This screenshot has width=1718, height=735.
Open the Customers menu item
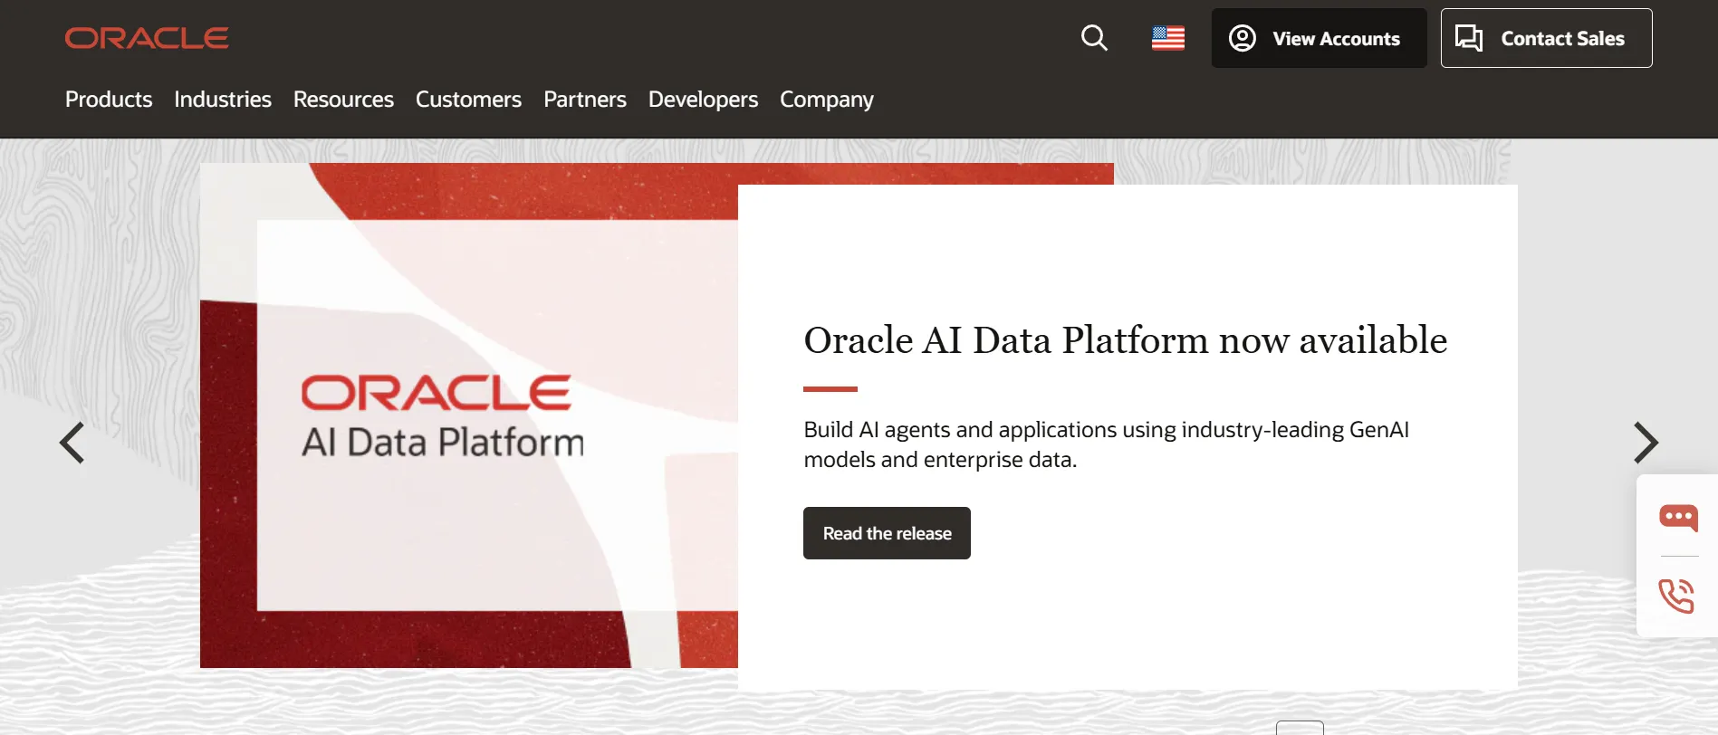pos(468,100)
